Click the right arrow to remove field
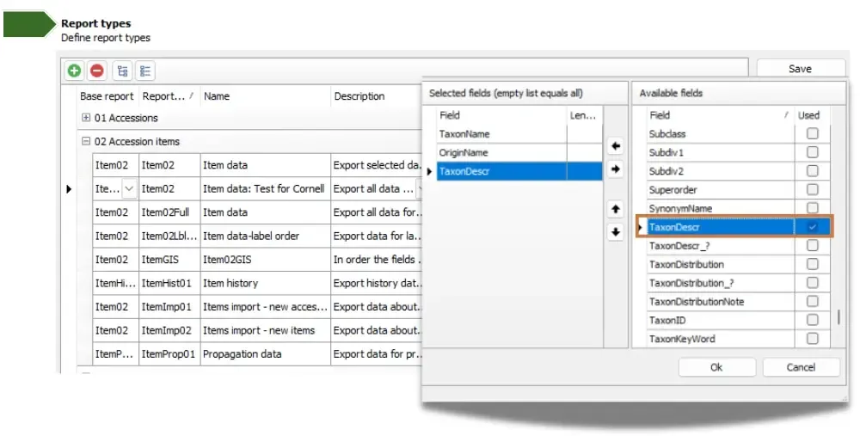 pos(616,169)
